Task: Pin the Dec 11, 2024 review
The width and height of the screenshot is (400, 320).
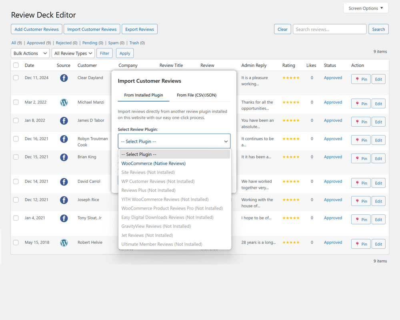Action: (x=361, y=79)
